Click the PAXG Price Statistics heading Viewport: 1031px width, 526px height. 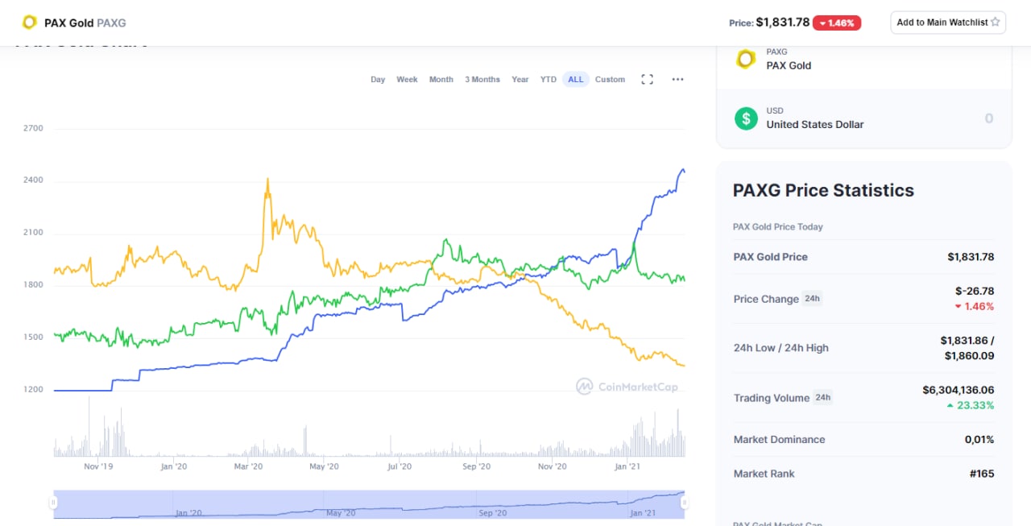click(x=823, y=191)
